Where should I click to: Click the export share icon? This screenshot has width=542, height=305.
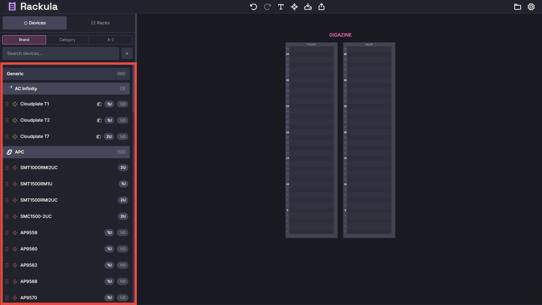[x=321, y=7]
